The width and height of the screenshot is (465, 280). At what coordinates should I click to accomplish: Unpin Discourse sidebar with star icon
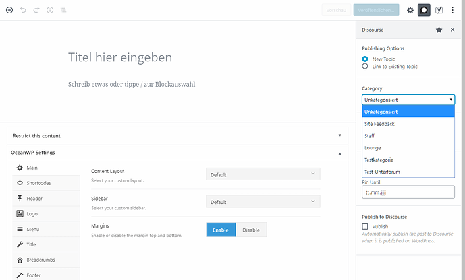[x=439, y=30]
